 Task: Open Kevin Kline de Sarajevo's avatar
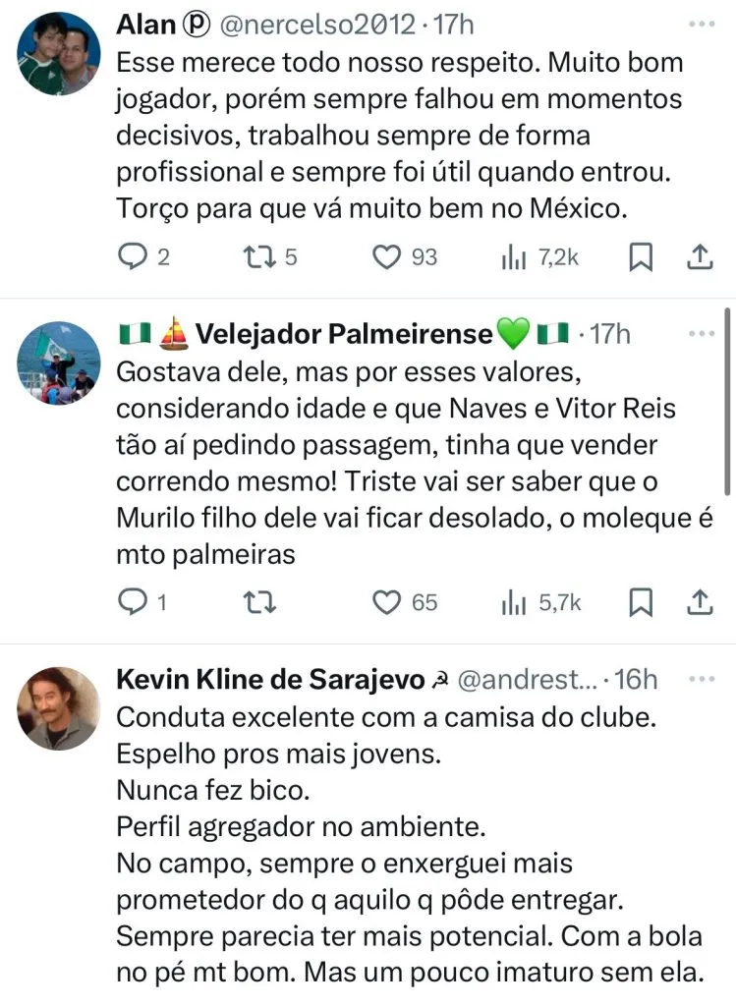click(x=59, y=708)
